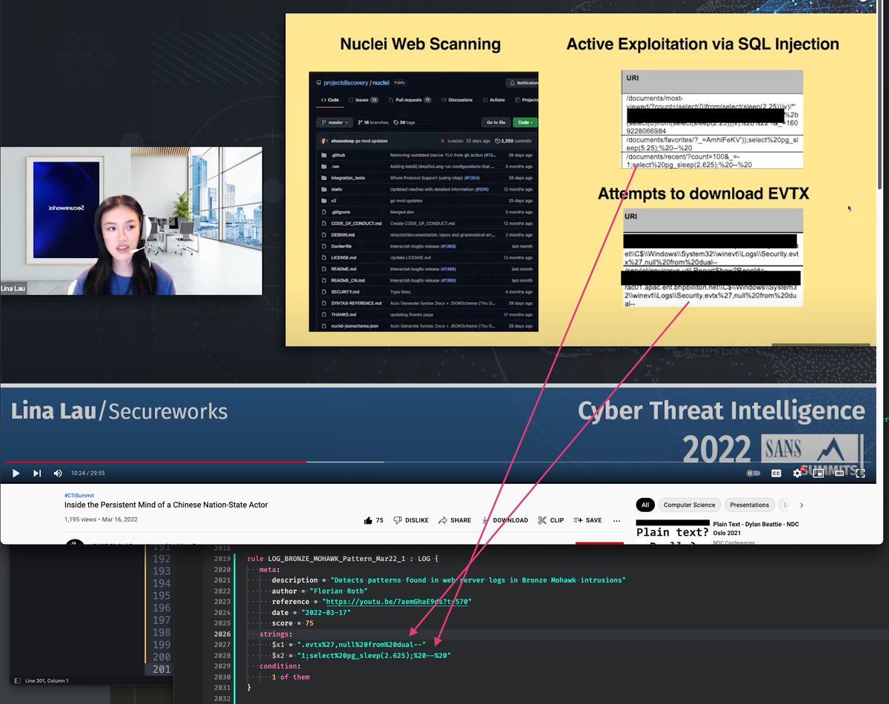Show more filter chips with right chevron
Viewport: 889px width, 704px height.
pyautogui.click(x=801, y=505)
